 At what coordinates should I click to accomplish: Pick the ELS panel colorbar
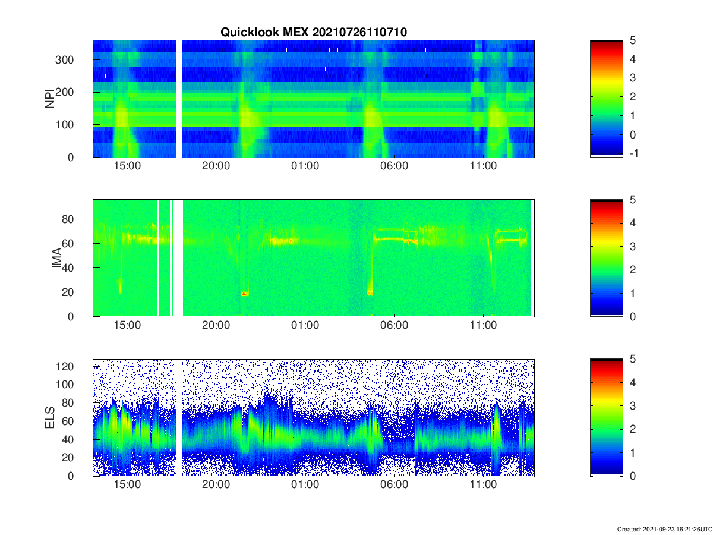[606, 417]
